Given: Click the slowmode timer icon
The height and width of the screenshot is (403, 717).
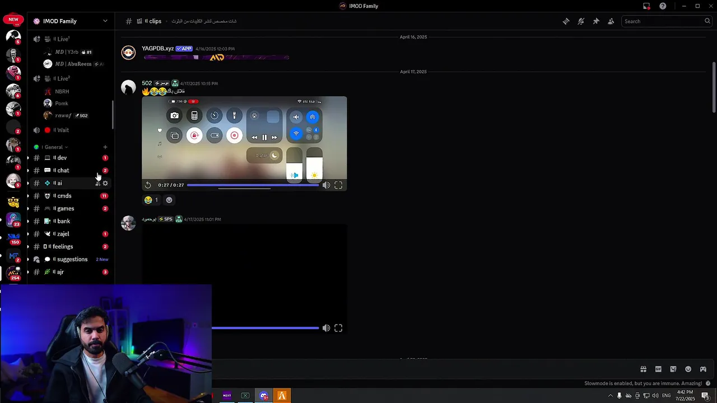Looking at the screenshot, I should 708,383.
